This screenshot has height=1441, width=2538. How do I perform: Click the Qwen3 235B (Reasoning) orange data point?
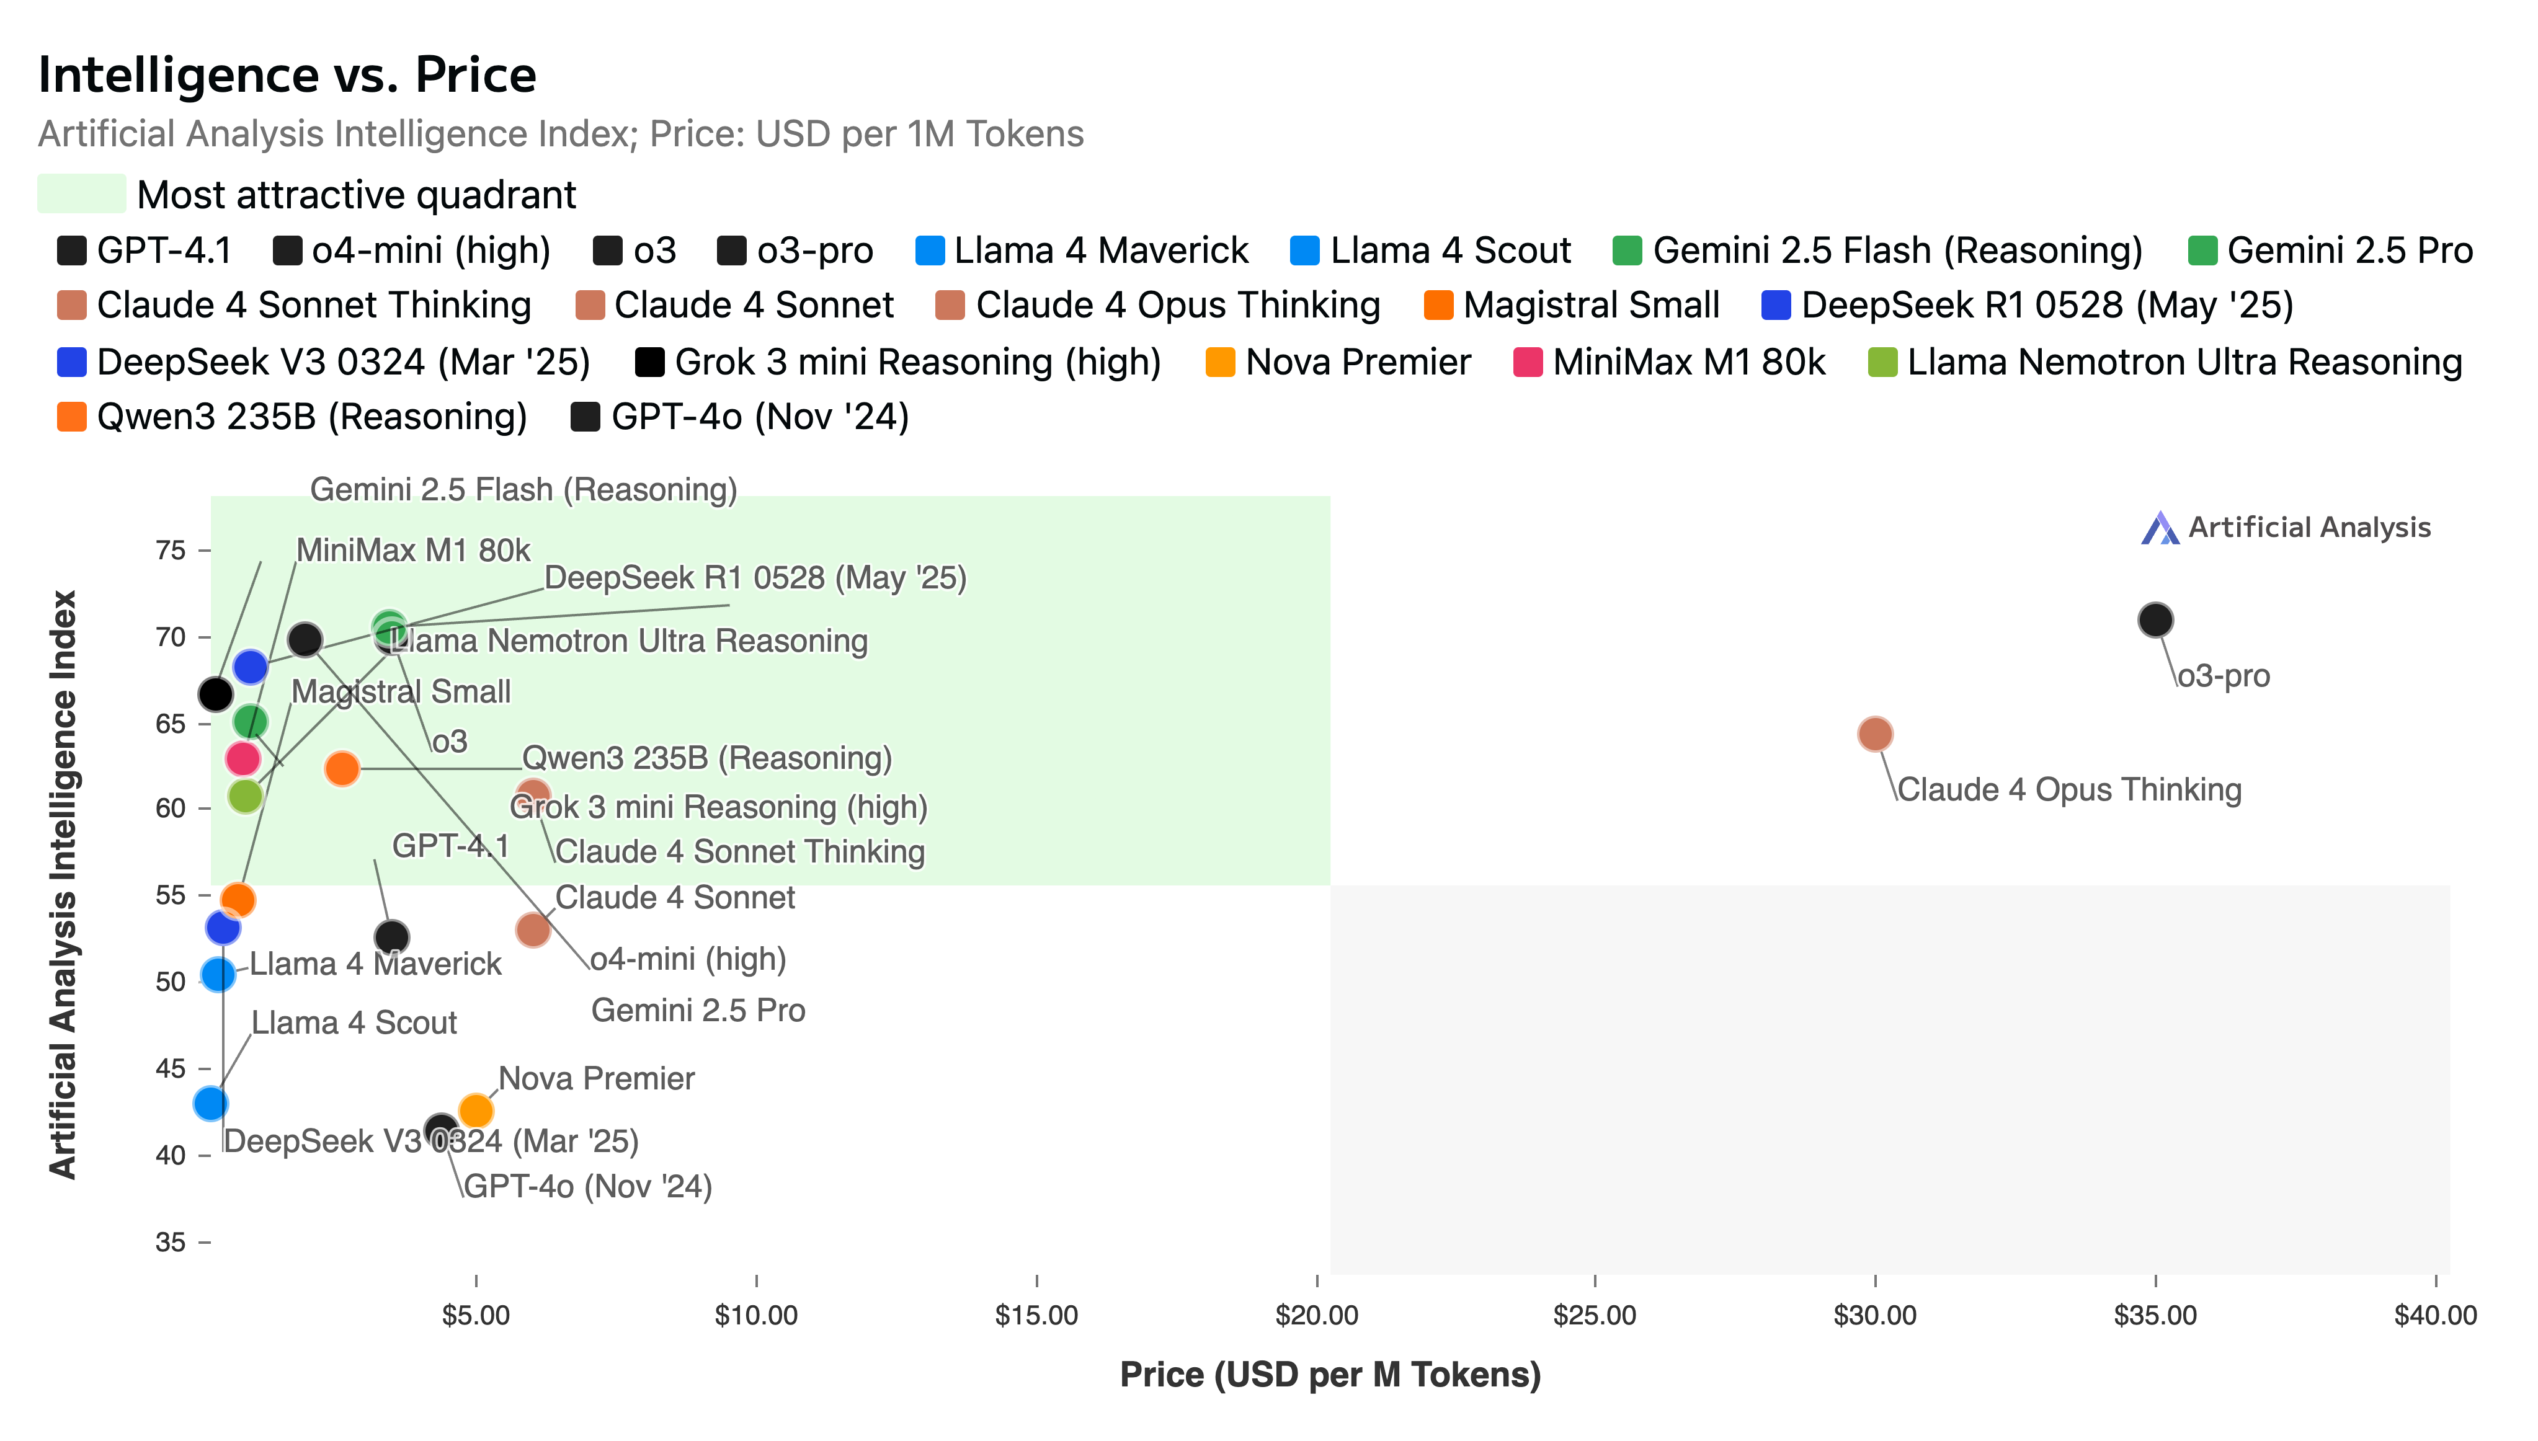coord(342,768)
